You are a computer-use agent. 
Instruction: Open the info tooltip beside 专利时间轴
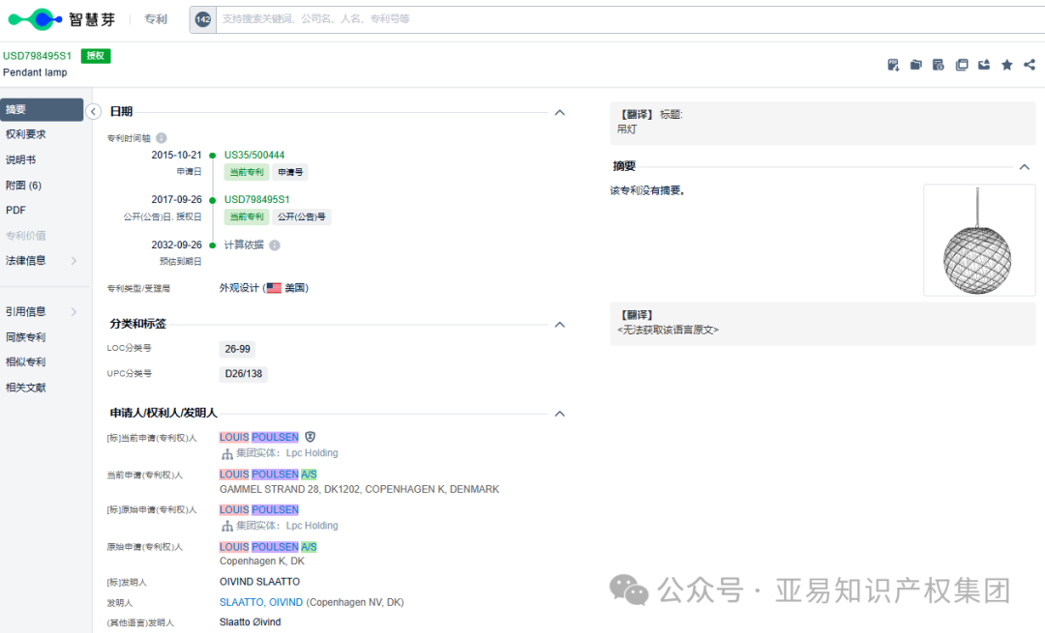(x=160, y=137)
